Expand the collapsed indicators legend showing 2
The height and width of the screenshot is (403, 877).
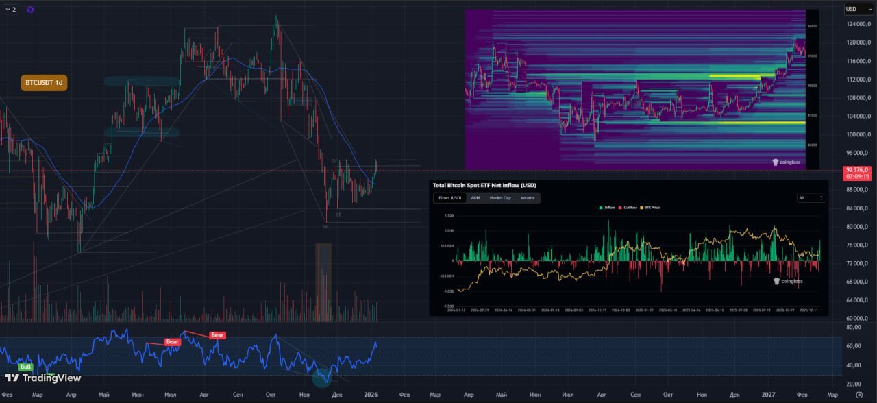pyautogui.click(x=10, y=10)
